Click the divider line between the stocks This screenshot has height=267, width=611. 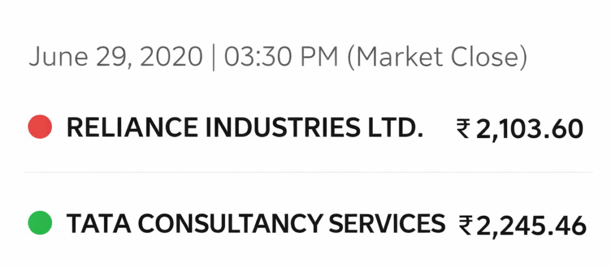[x=305, y=173]
